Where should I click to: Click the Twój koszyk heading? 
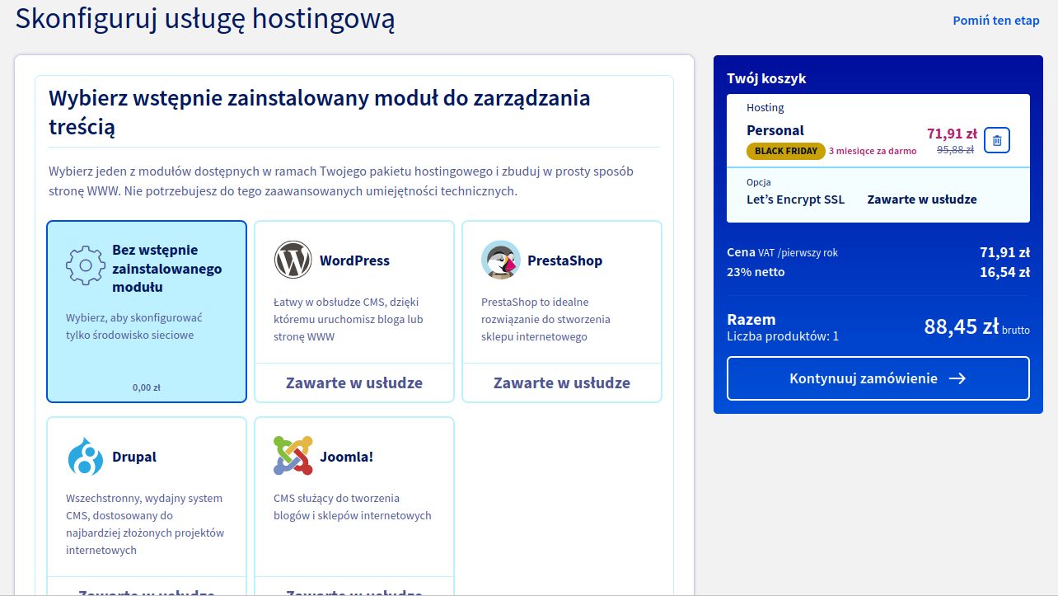pos(766,79)
